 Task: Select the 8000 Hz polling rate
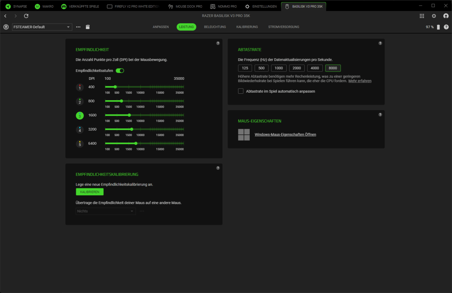(x=333, y=68)
